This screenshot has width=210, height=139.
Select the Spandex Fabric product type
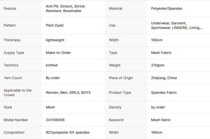[164, 92]
